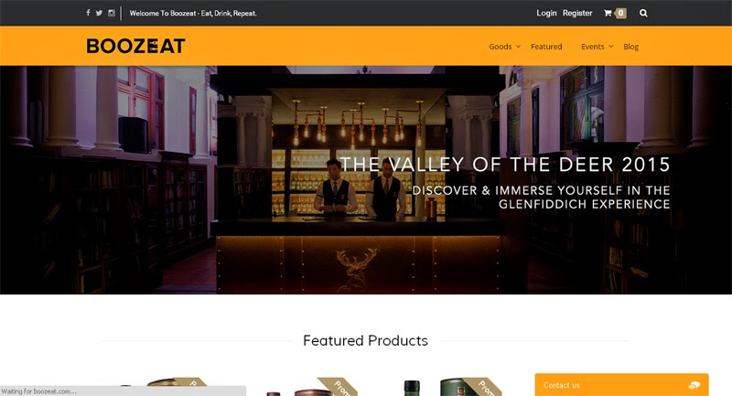Open the Twitter social icon

pyautogui.click(x=99, y=13)
